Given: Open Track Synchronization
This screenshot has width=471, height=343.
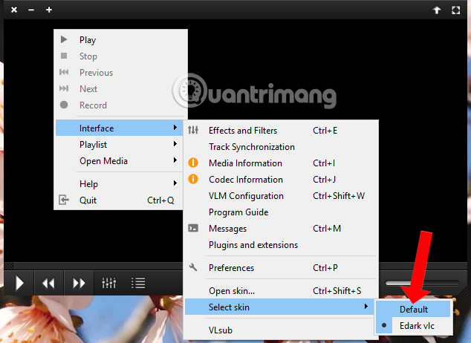Looking at the screenshot, I should tap(281, 147).
